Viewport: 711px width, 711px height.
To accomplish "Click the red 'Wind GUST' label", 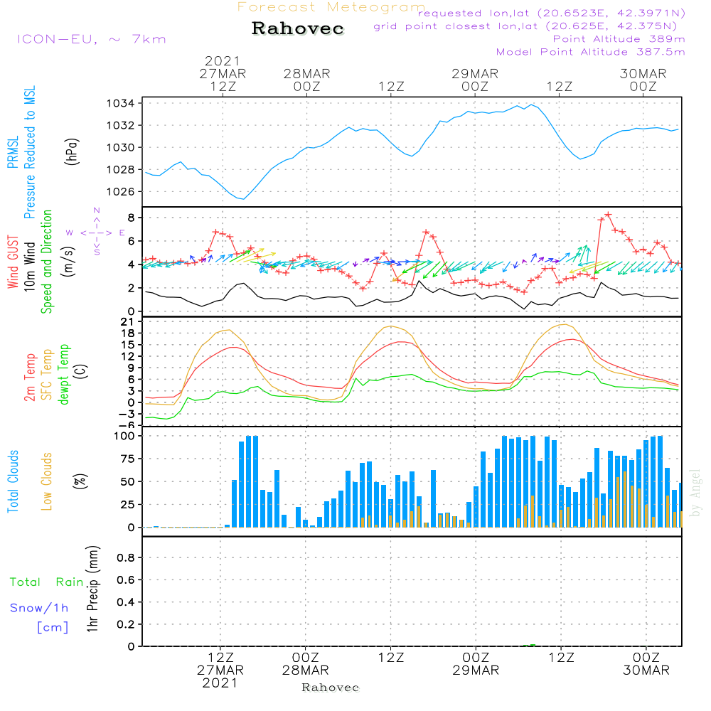I will coord(13,262).
